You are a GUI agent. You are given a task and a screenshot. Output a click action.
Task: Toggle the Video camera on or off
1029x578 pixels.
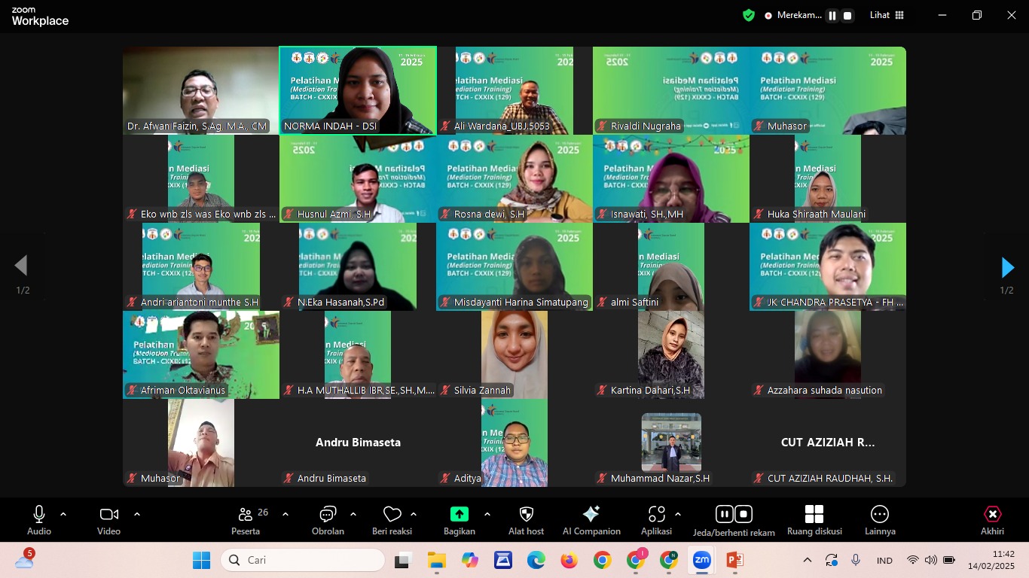point(108,514)
